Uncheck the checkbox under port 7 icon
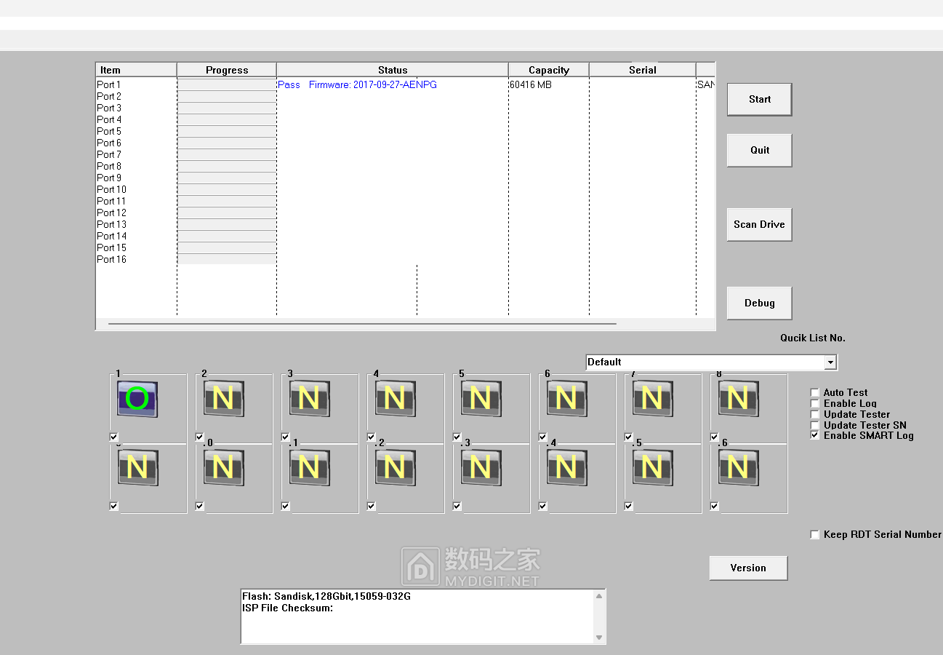943x655 pixels. 629,437
